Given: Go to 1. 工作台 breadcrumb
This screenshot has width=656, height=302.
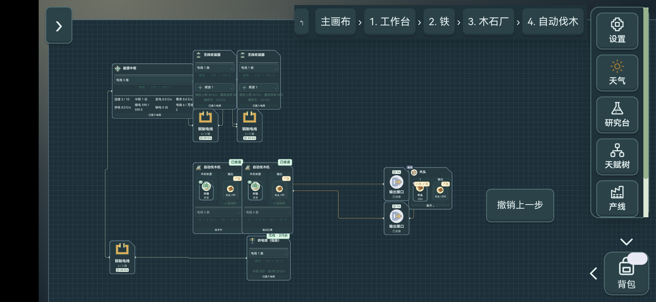Looking at the screenshot, I should [x=390, y=22].
